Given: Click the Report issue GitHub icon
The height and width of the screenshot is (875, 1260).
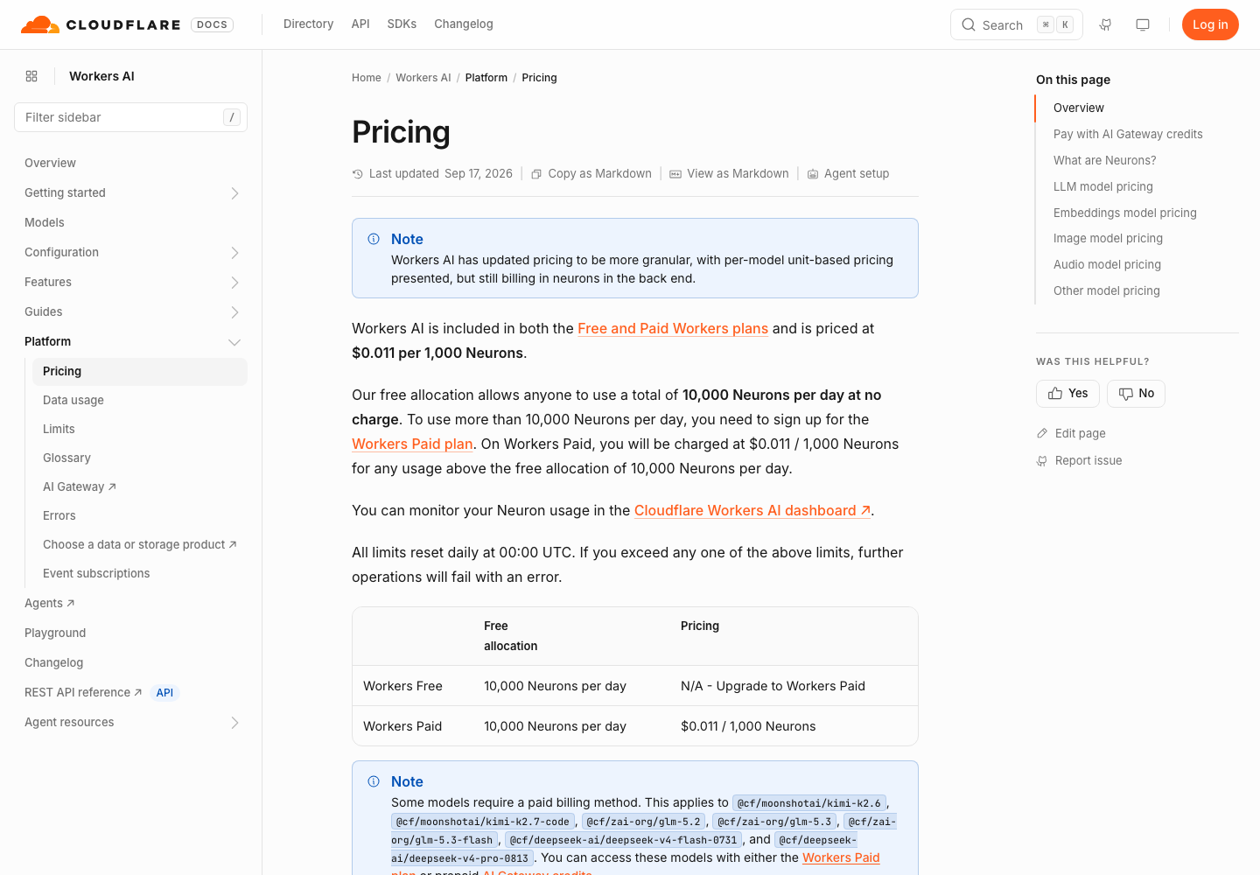Looking at the screenshot, I should pos(1042,461).
